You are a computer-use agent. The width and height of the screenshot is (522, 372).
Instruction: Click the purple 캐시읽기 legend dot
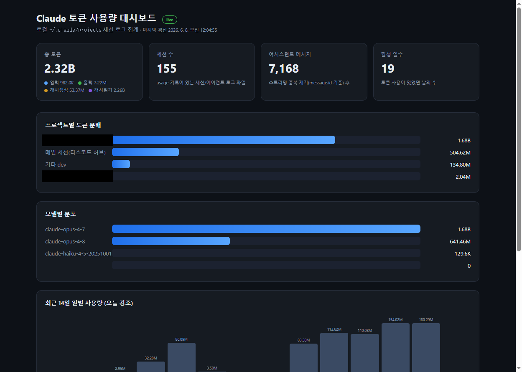pos(90,90)
